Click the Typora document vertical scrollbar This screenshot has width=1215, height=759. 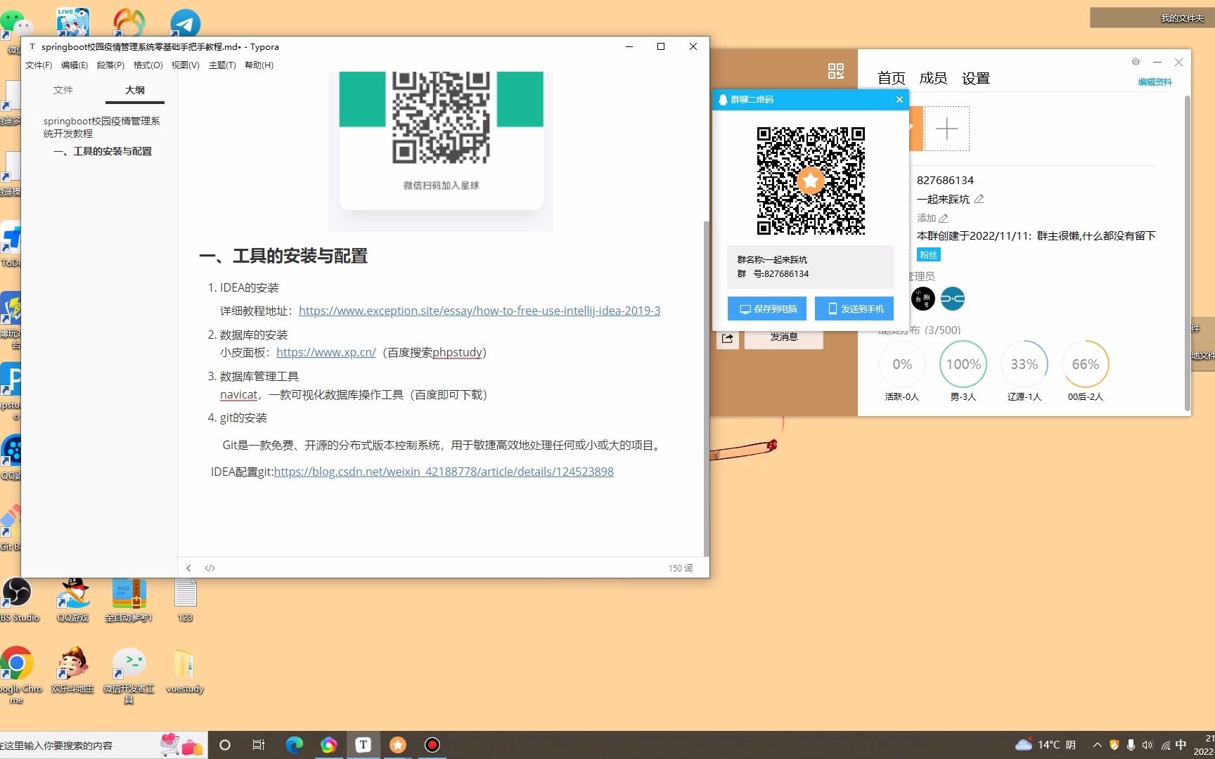[x=706, y=388]
